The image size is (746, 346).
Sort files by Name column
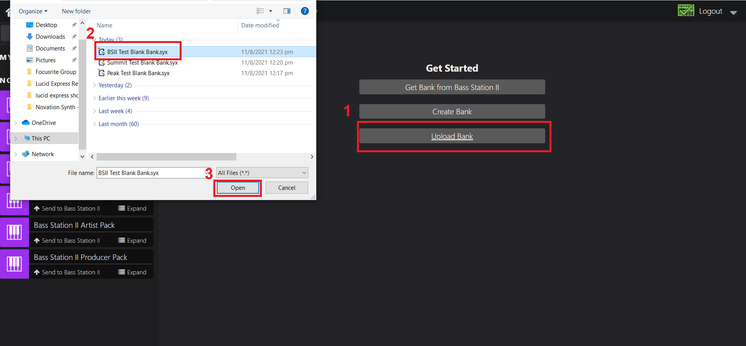pos(105,25)
